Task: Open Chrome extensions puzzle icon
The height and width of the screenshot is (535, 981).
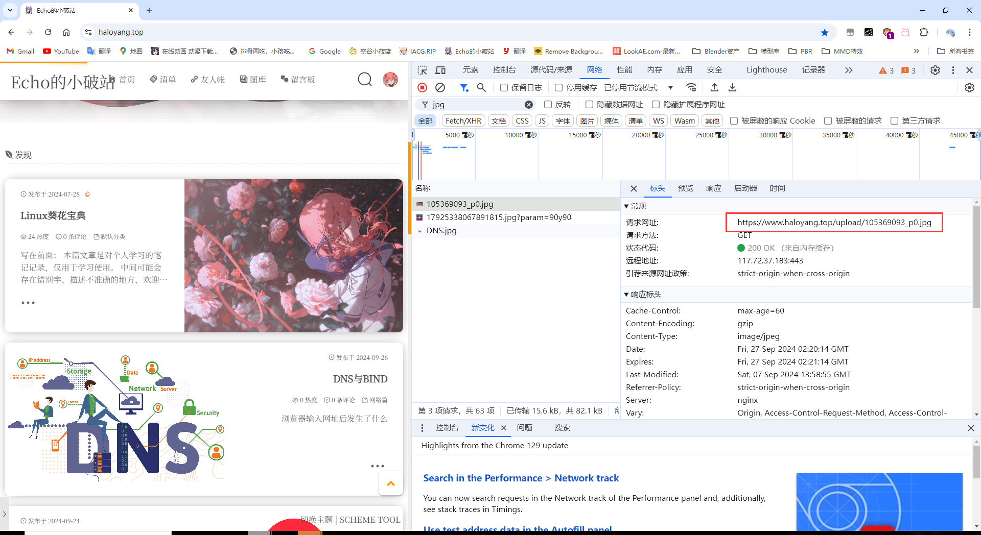Action: [924, 32]
